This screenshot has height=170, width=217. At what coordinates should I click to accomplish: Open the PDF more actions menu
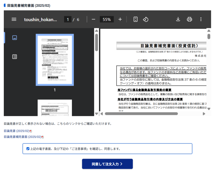[x=201, y=19]
